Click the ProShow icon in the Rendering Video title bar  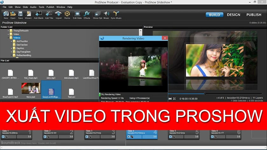[x=102, y=38]
